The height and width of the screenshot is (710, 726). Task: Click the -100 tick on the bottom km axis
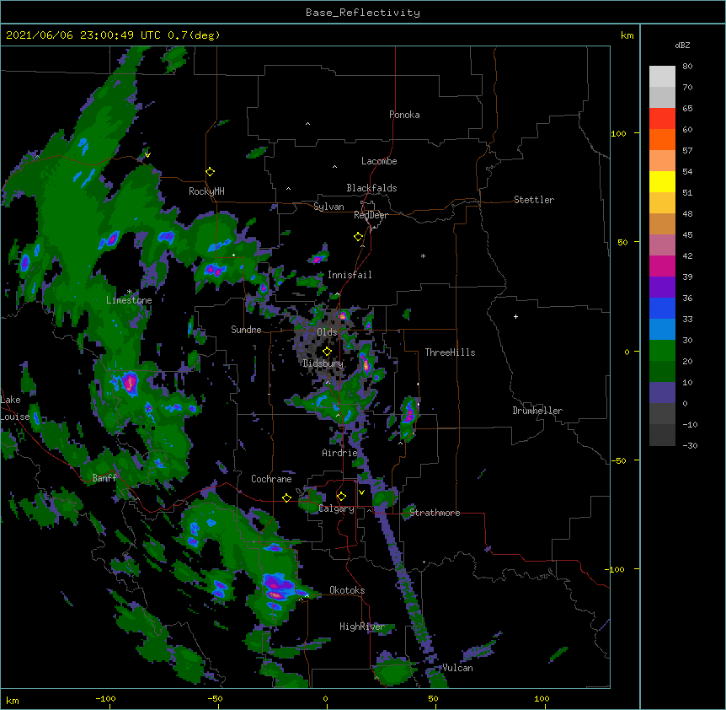coord(105,698)
